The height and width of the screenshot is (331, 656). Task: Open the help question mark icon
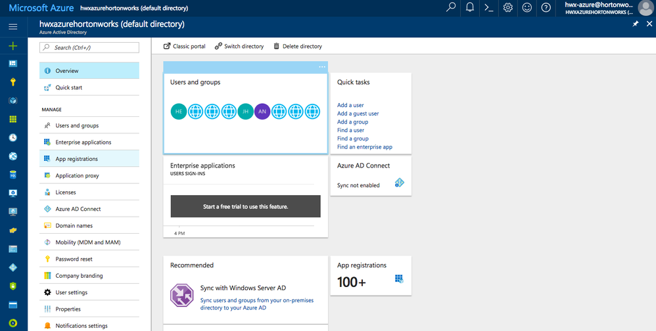(546, 8)
